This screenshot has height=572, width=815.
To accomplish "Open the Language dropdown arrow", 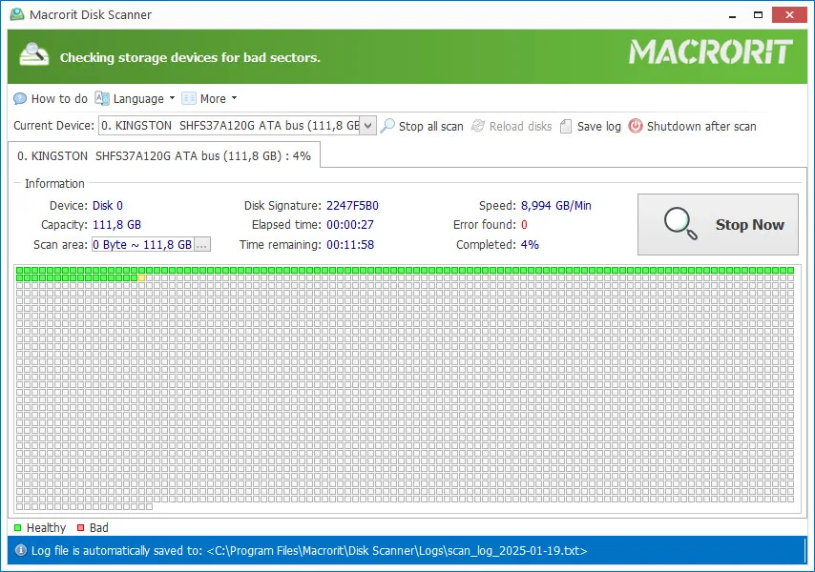I will click(172, 98).
